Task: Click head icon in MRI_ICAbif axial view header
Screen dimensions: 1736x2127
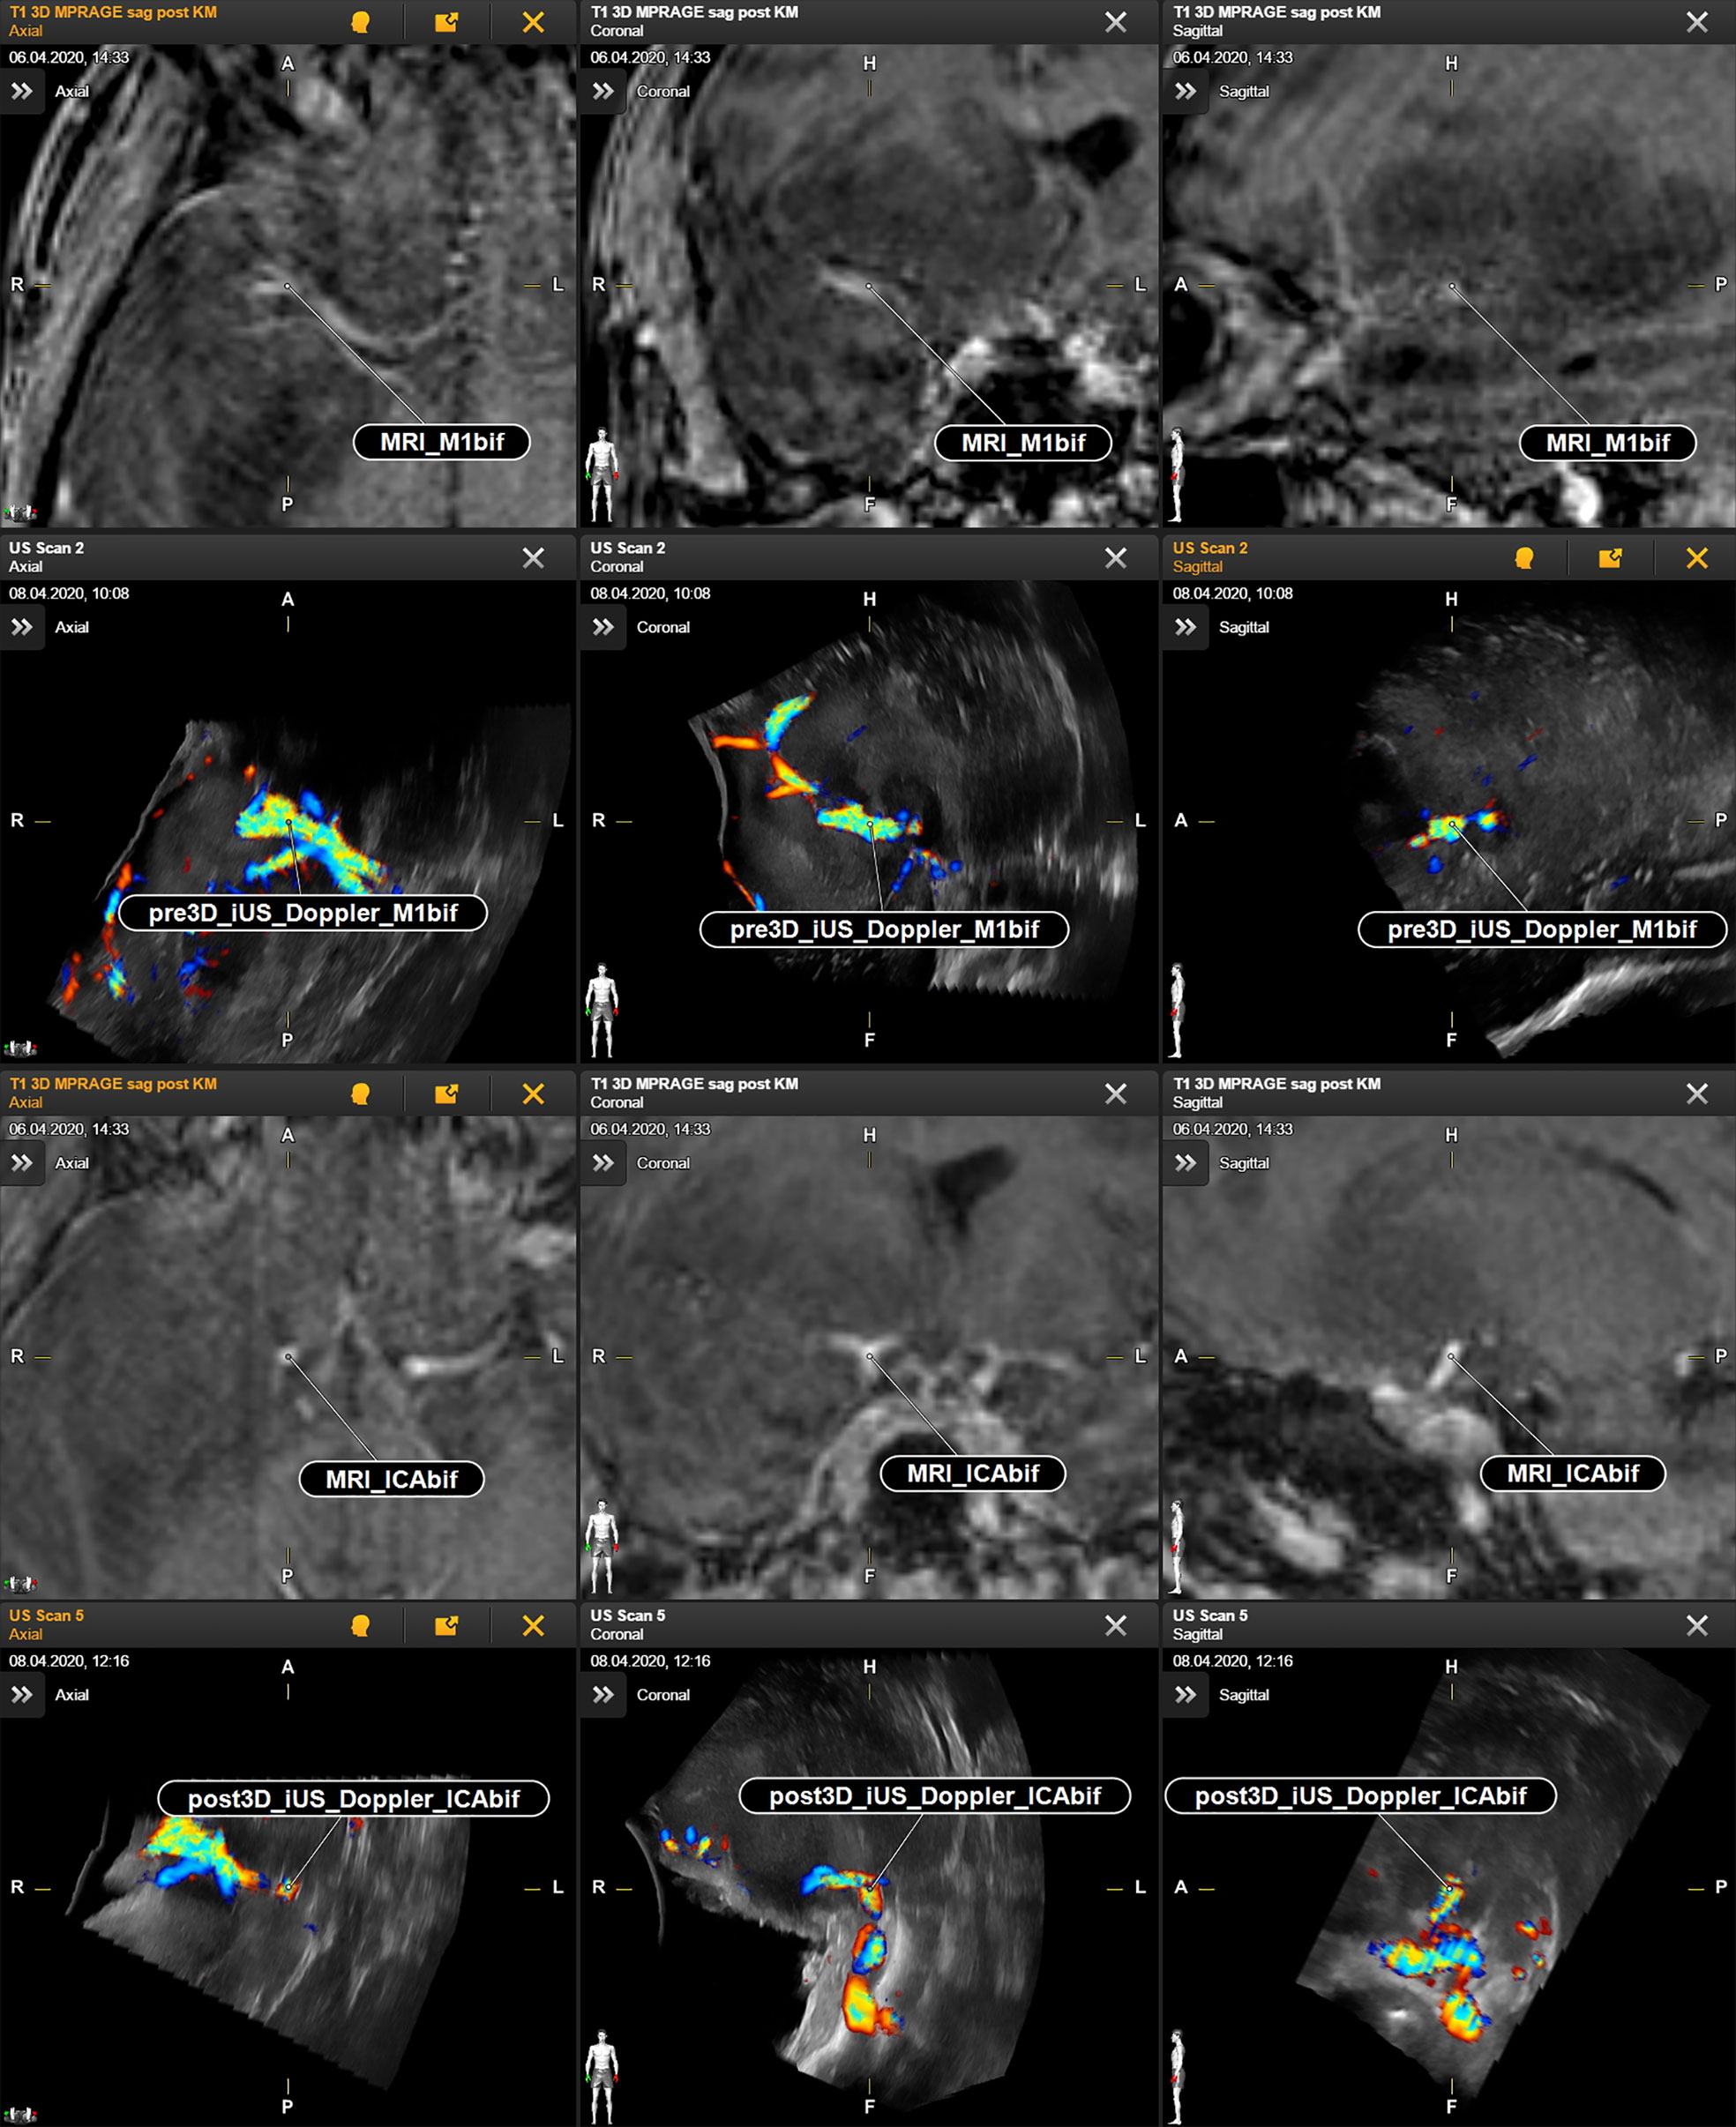Action: 360,1093
